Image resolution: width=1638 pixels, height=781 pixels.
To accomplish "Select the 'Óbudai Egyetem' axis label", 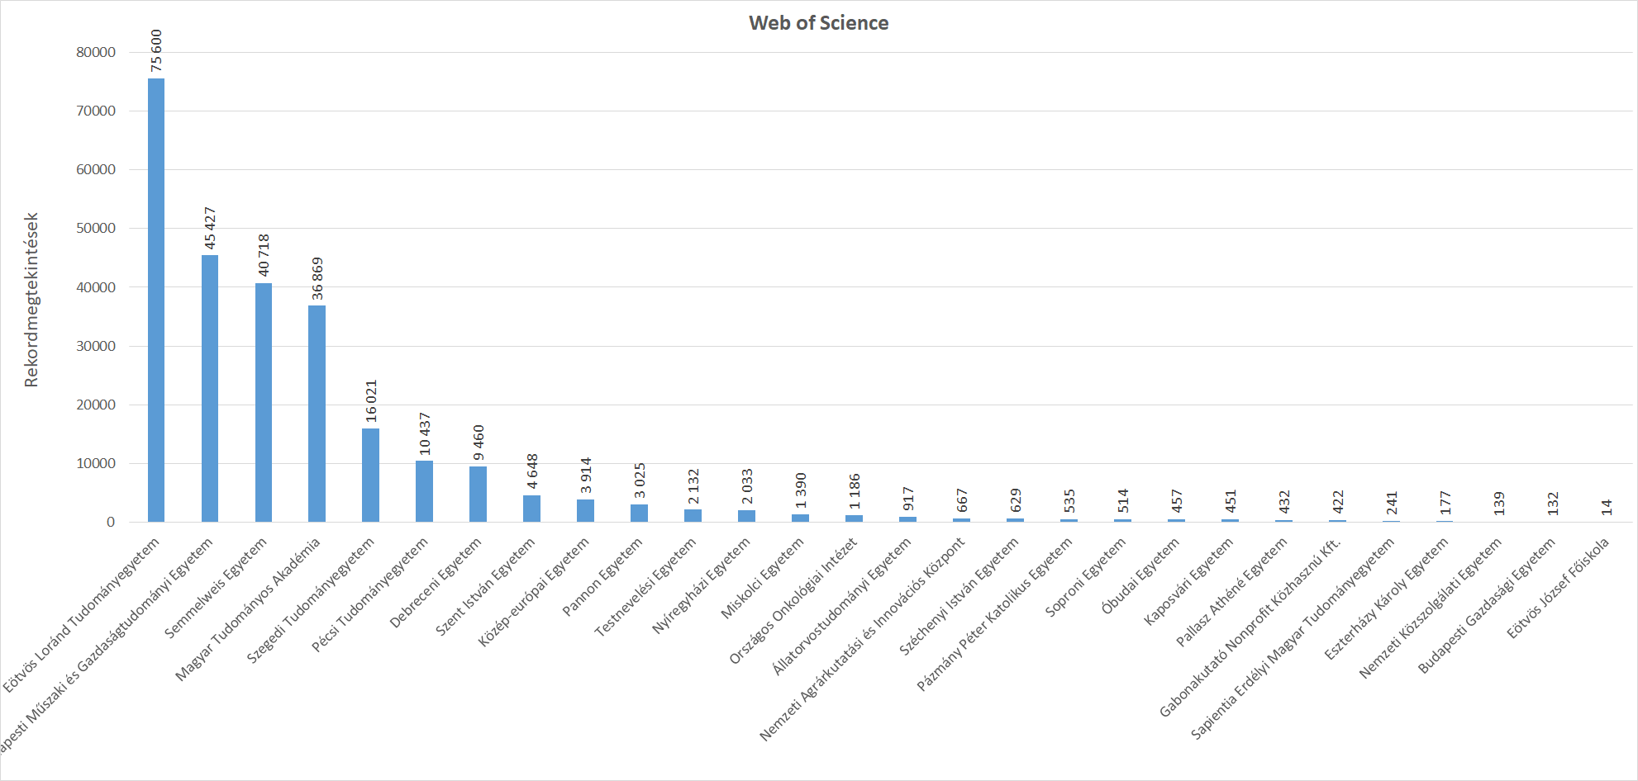I will tap(1140, 577).
